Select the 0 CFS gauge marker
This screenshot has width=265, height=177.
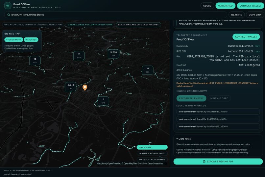[103, 101]
